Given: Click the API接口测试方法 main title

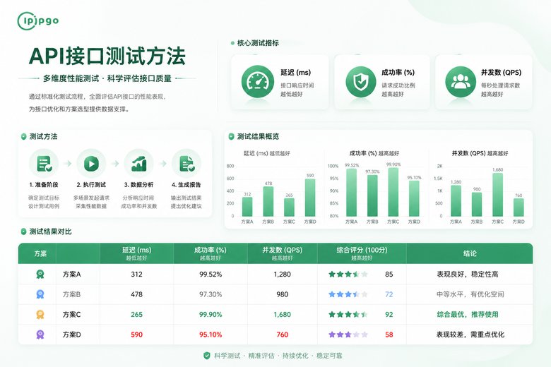Looking at the screenshot, I should click(x=107, y=56).
